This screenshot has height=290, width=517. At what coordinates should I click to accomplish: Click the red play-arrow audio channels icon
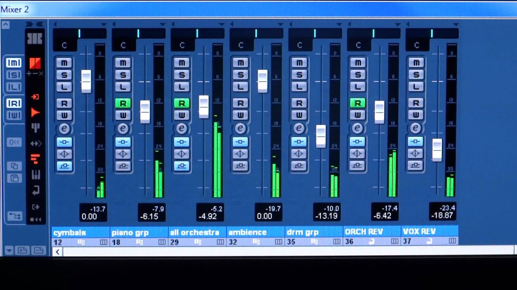tap(35, 112)
